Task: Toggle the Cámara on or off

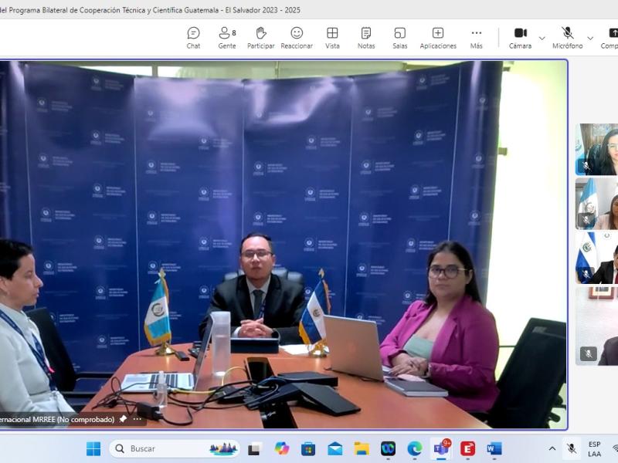Action: [520, 37]
